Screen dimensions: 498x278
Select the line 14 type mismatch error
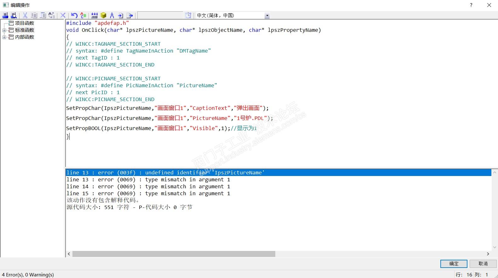click(148, 186)
